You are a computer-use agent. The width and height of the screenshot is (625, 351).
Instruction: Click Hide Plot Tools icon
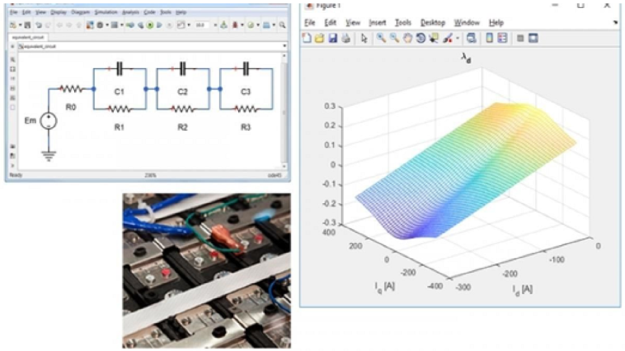tap(520, 38)
